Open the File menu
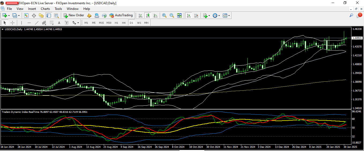 click(x=9, y=9)
